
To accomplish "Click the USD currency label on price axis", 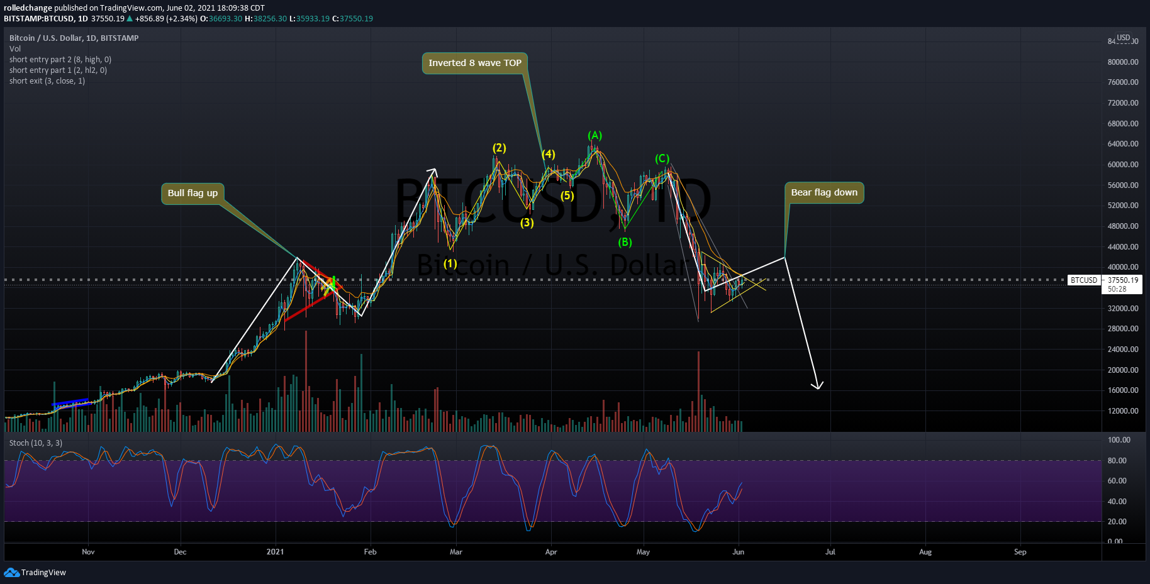I will coord(1124,38).
